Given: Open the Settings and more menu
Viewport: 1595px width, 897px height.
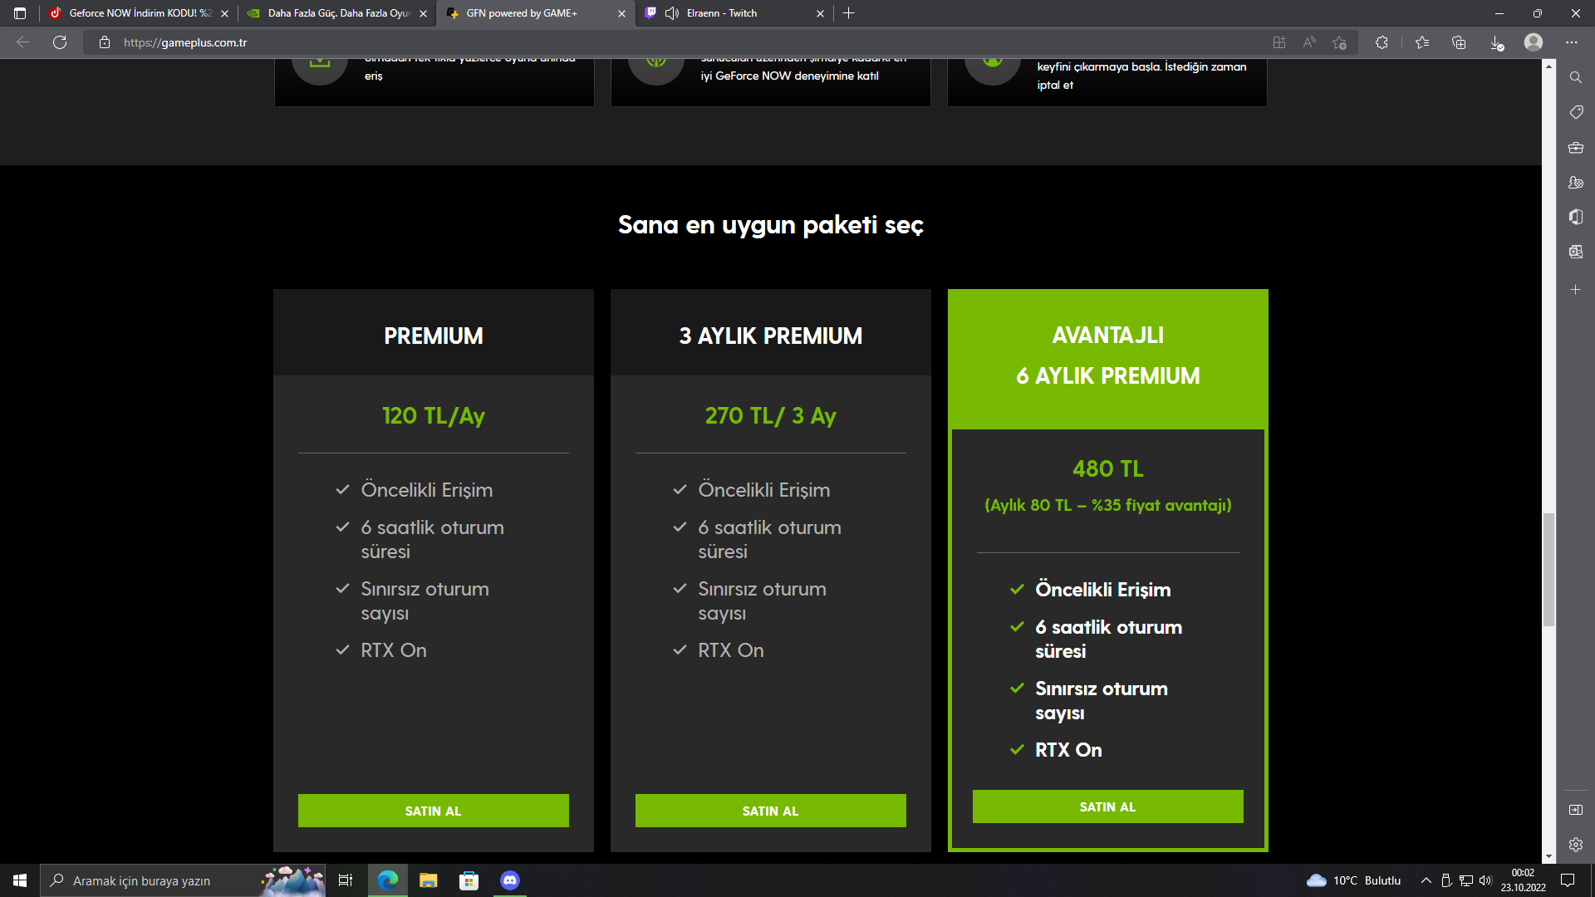Looking at the screenshot, I should point(1571,42).
